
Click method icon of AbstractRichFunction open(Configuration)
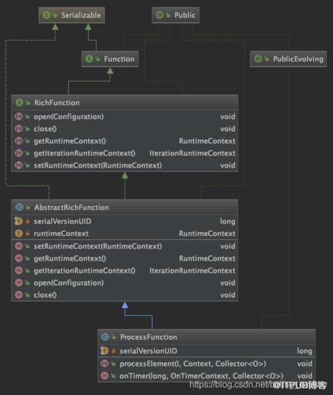tap(19, 283)
